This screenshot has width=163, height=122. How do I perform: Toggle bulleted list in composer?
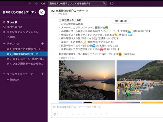click(x=96, y=114)
